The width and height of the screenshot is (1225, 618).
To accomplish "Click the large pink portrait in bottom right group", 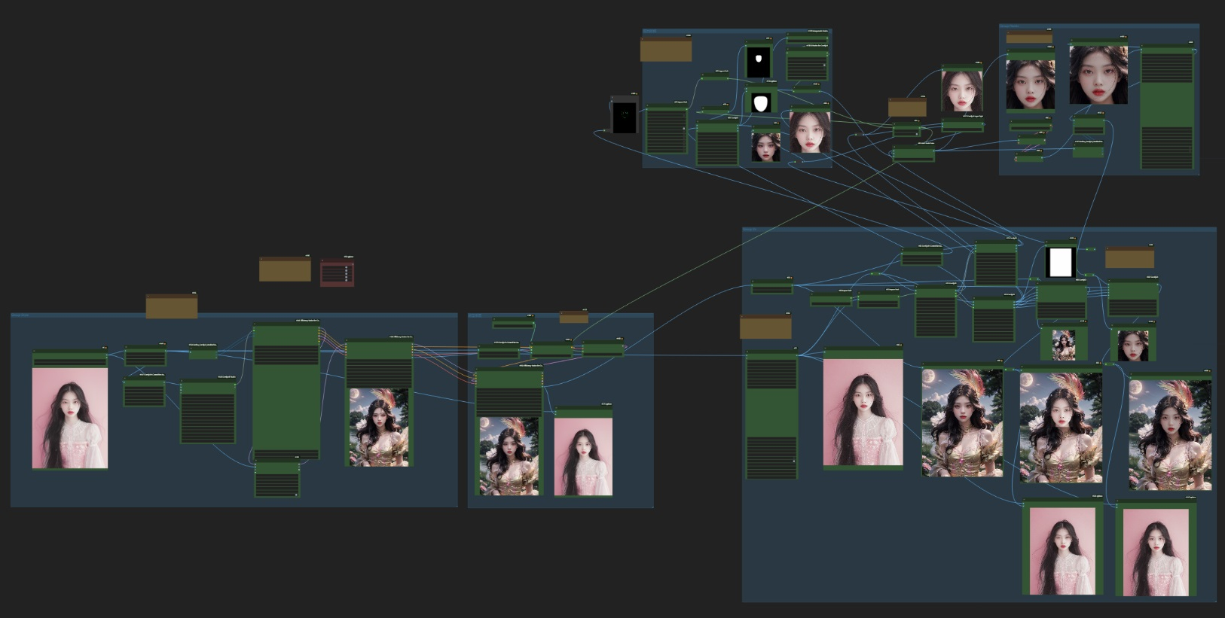I will [x=863, y=412].
